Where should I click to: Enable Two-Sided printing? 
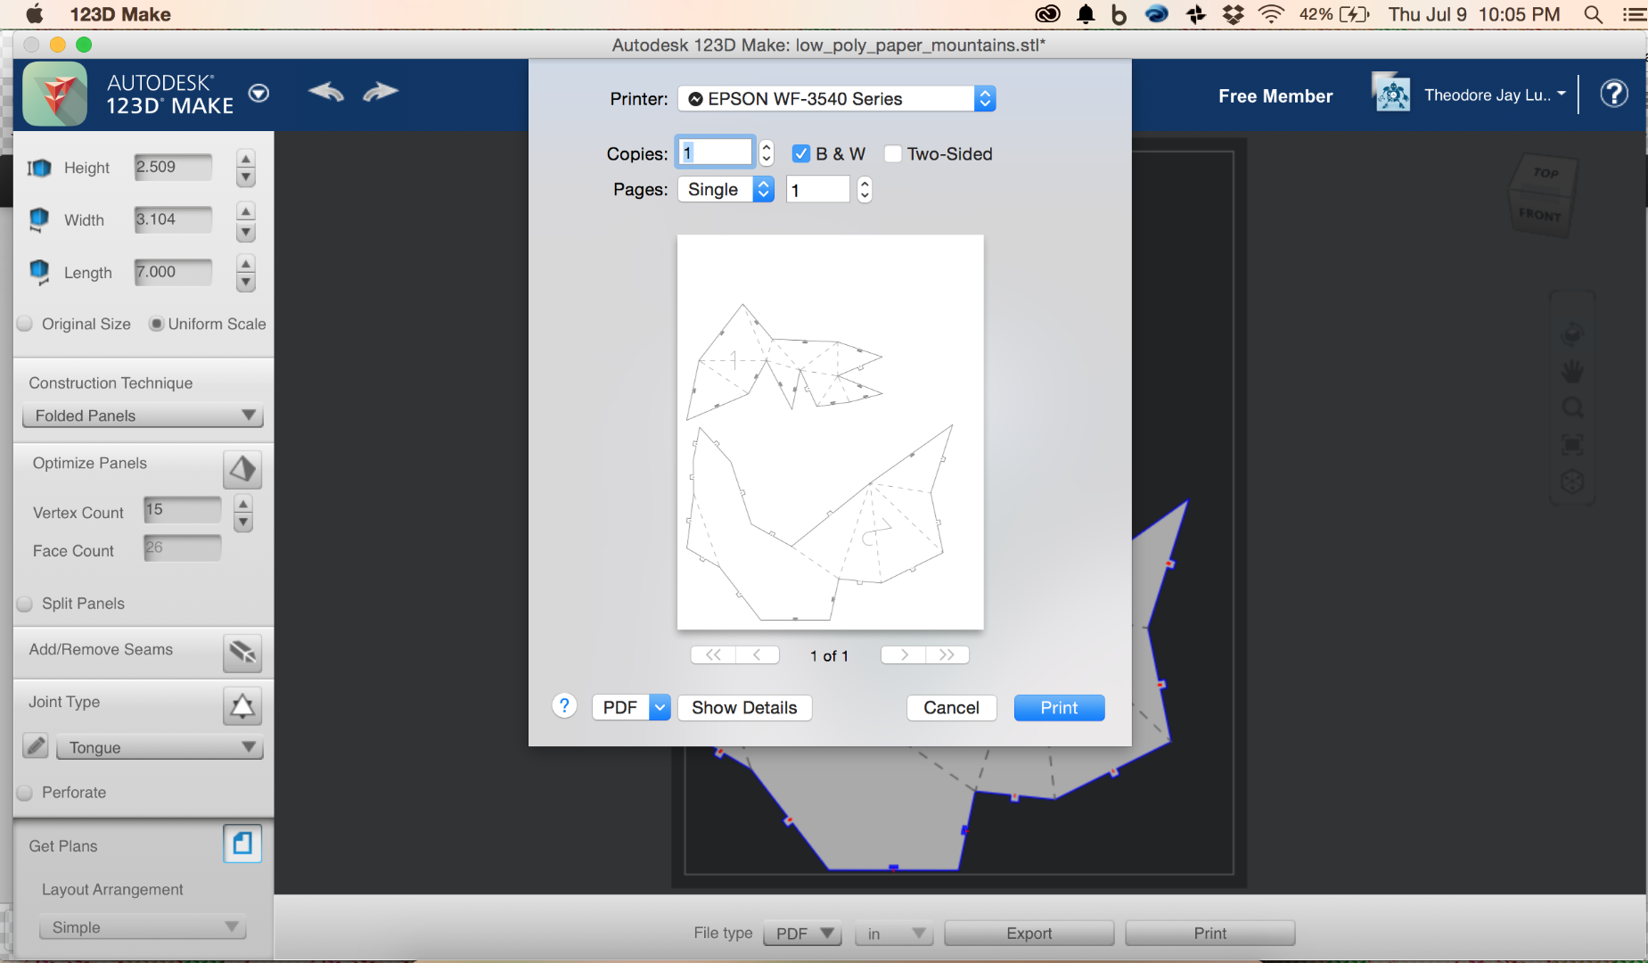(894, 153)
